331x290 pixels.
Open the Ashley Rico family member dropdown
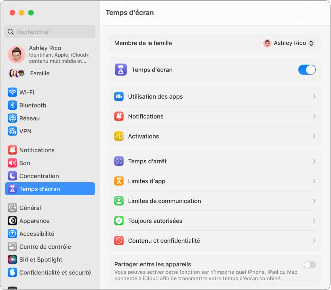click(x=289, y=43)
